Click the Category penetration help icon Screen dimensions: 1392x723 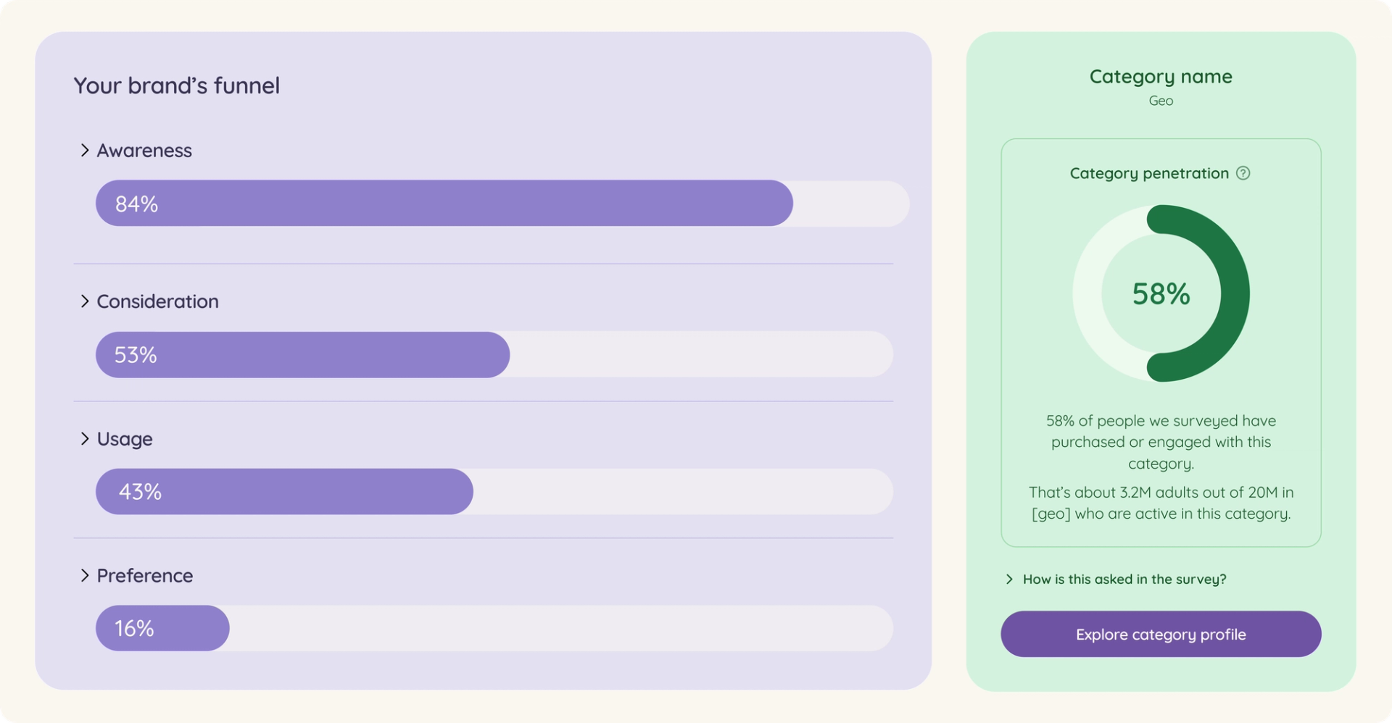[x=1243, y=173]
